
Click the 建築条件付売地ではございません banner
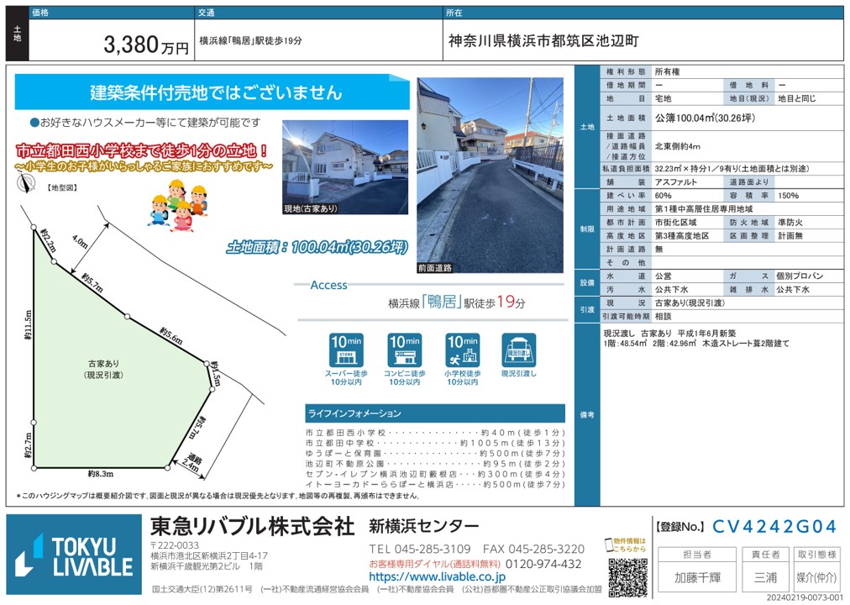(216, 92)
